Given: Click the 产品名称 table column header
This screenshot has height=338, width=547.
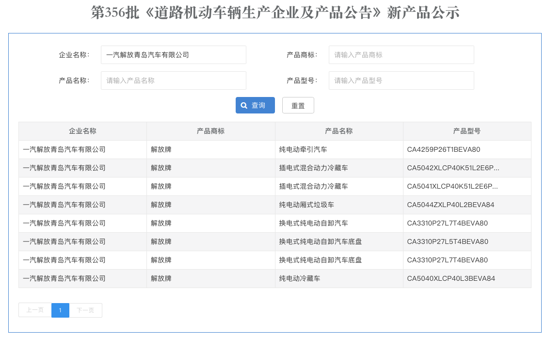Looking at the screenshot, I should 339,131.
